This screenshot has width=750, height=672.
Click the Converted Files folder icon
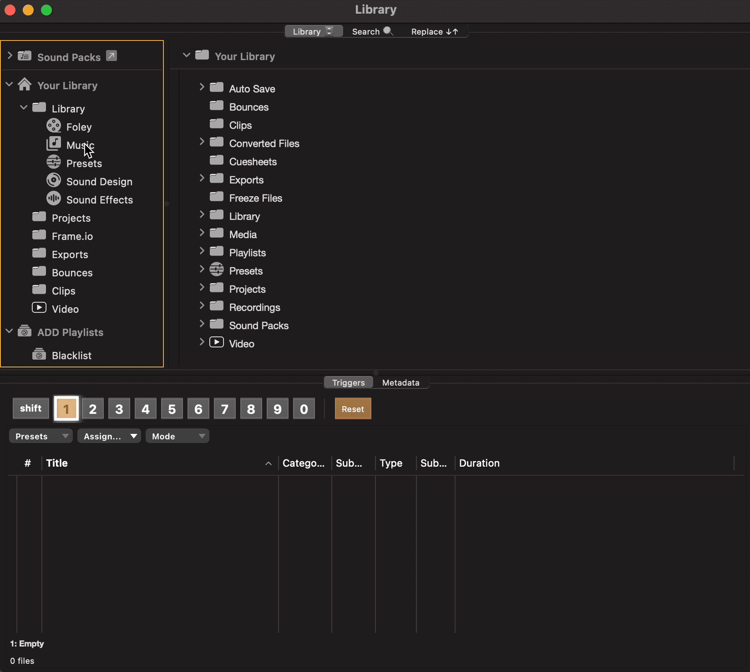[217, 142]
